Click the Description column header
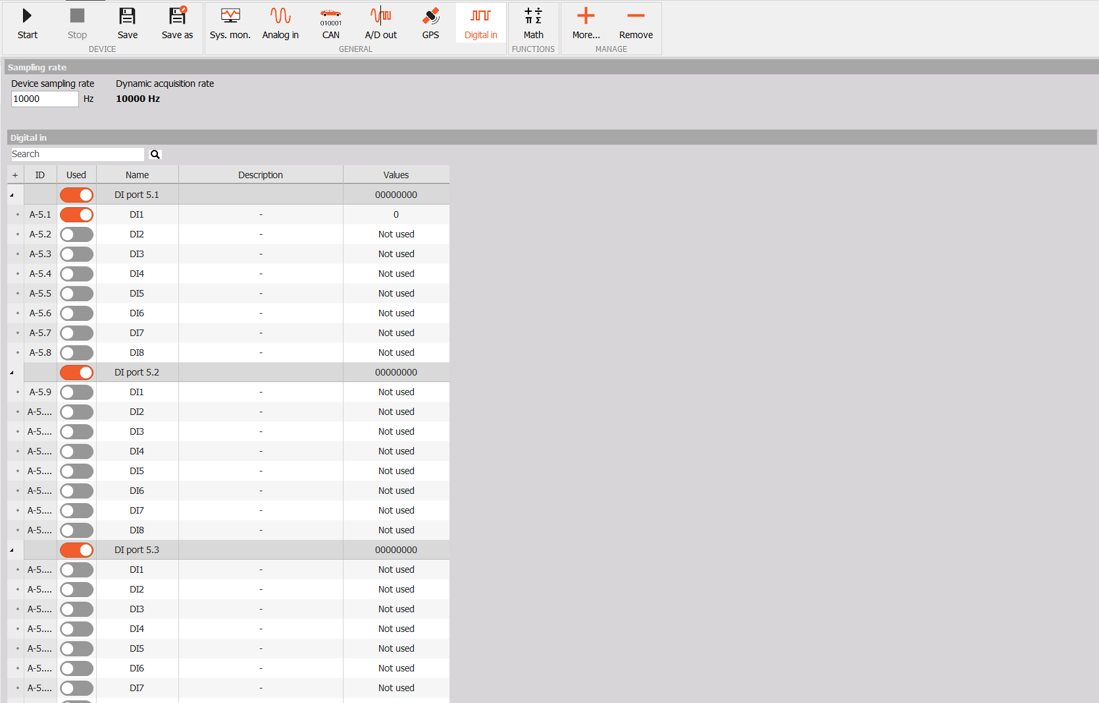1099x703 pixels. click(x=261, y=175)
